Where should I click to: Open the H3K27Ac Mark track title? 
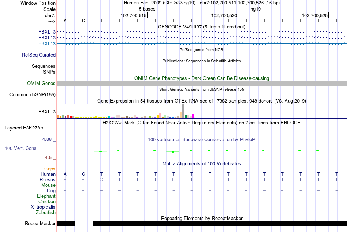coord(202,123)
